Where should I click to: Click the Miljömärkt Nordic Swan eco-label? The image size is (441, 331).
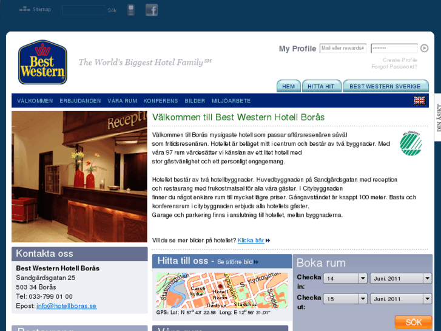coord(411,143)
